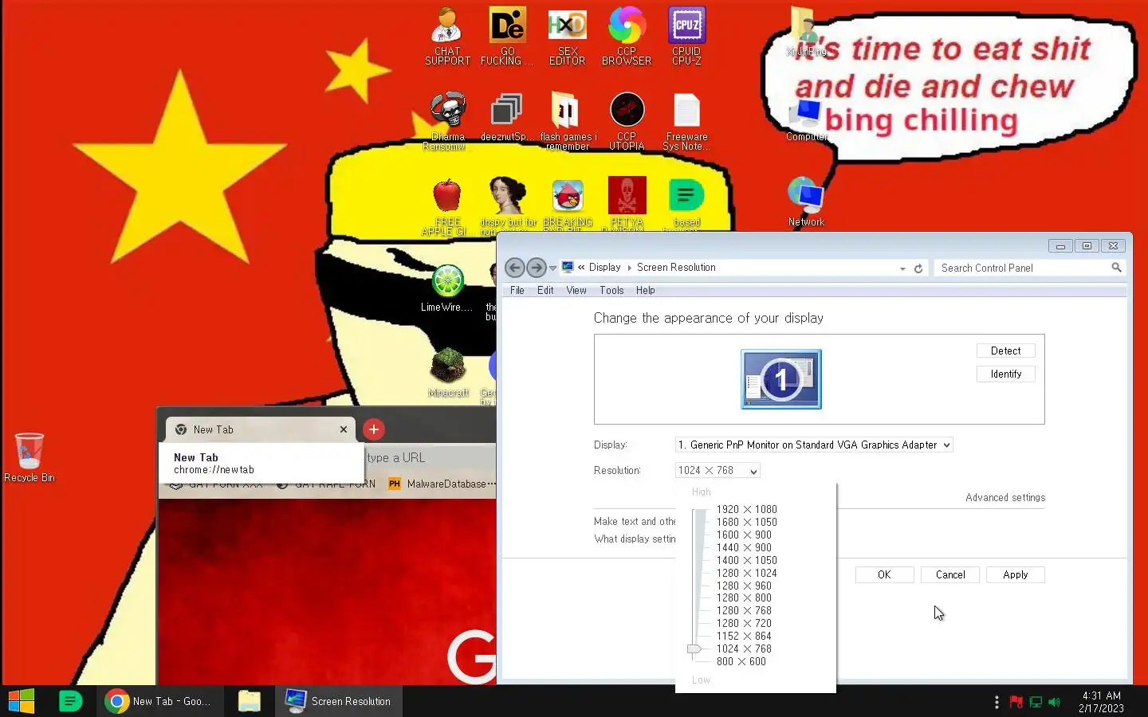
Task: Open the CCP UTOPIA desktop icon
Action: tap(627, 121)
